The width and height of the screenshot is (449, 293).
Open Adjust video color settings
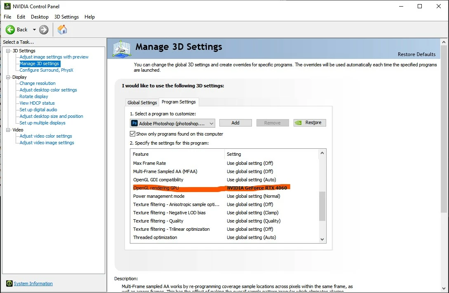click(46, 136)
